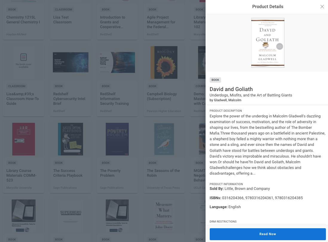Click the Measure What Matters cover
Viewport: 328px width, 242px height.
point(164,216)
